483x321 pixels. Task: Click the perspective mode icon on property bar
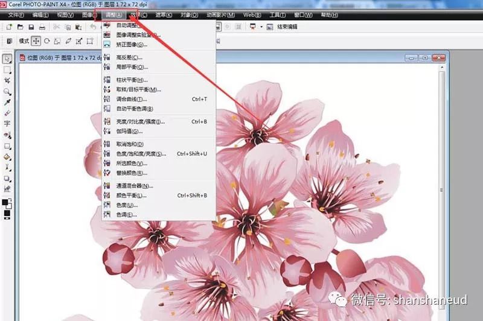pyautogui.click(x=89, y=41)
